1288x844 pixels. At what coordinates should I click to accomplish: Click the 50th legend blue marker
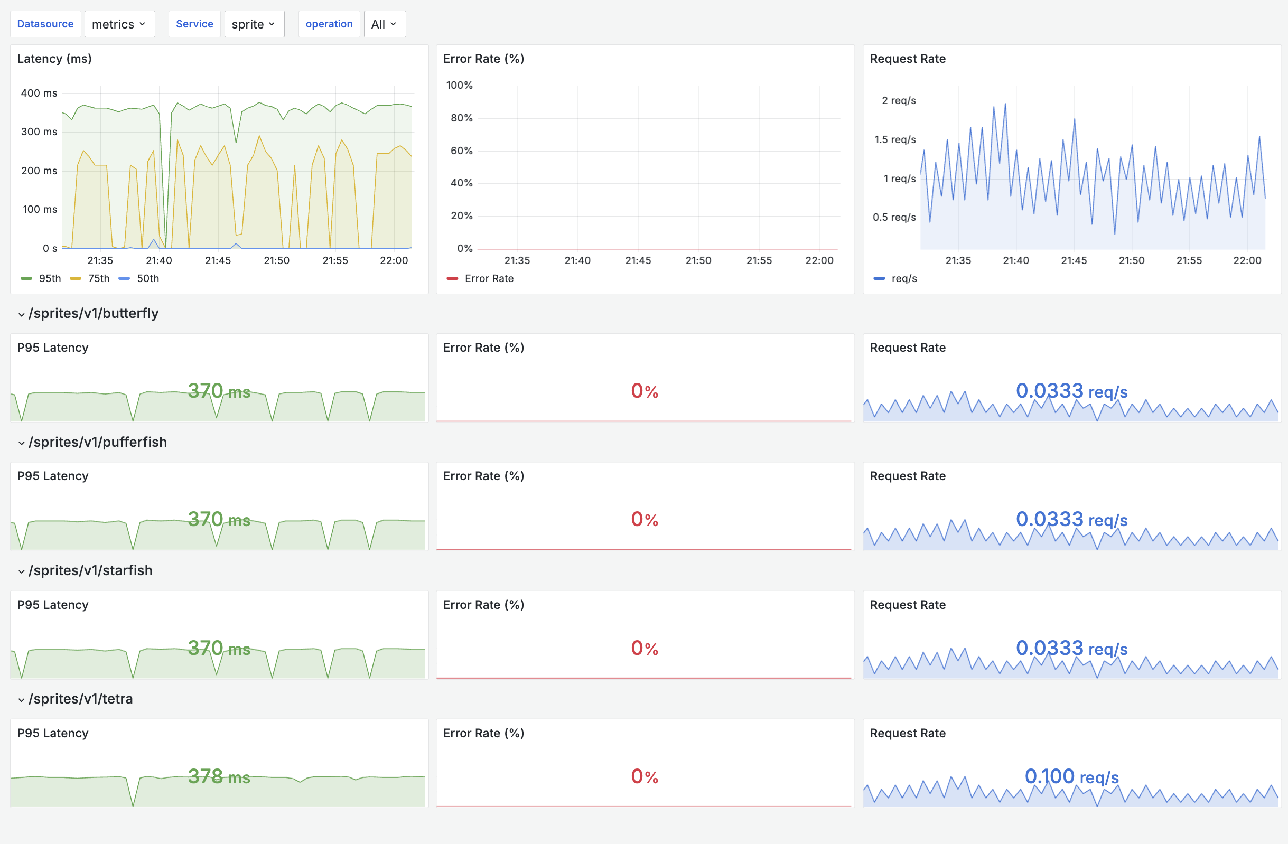pyautogui.click(x=124, y=279)
